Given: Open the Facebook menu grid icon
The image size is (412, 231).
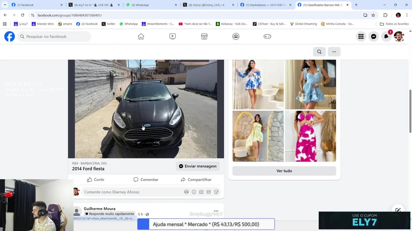Looking at the screenshot, I should 361,37.
